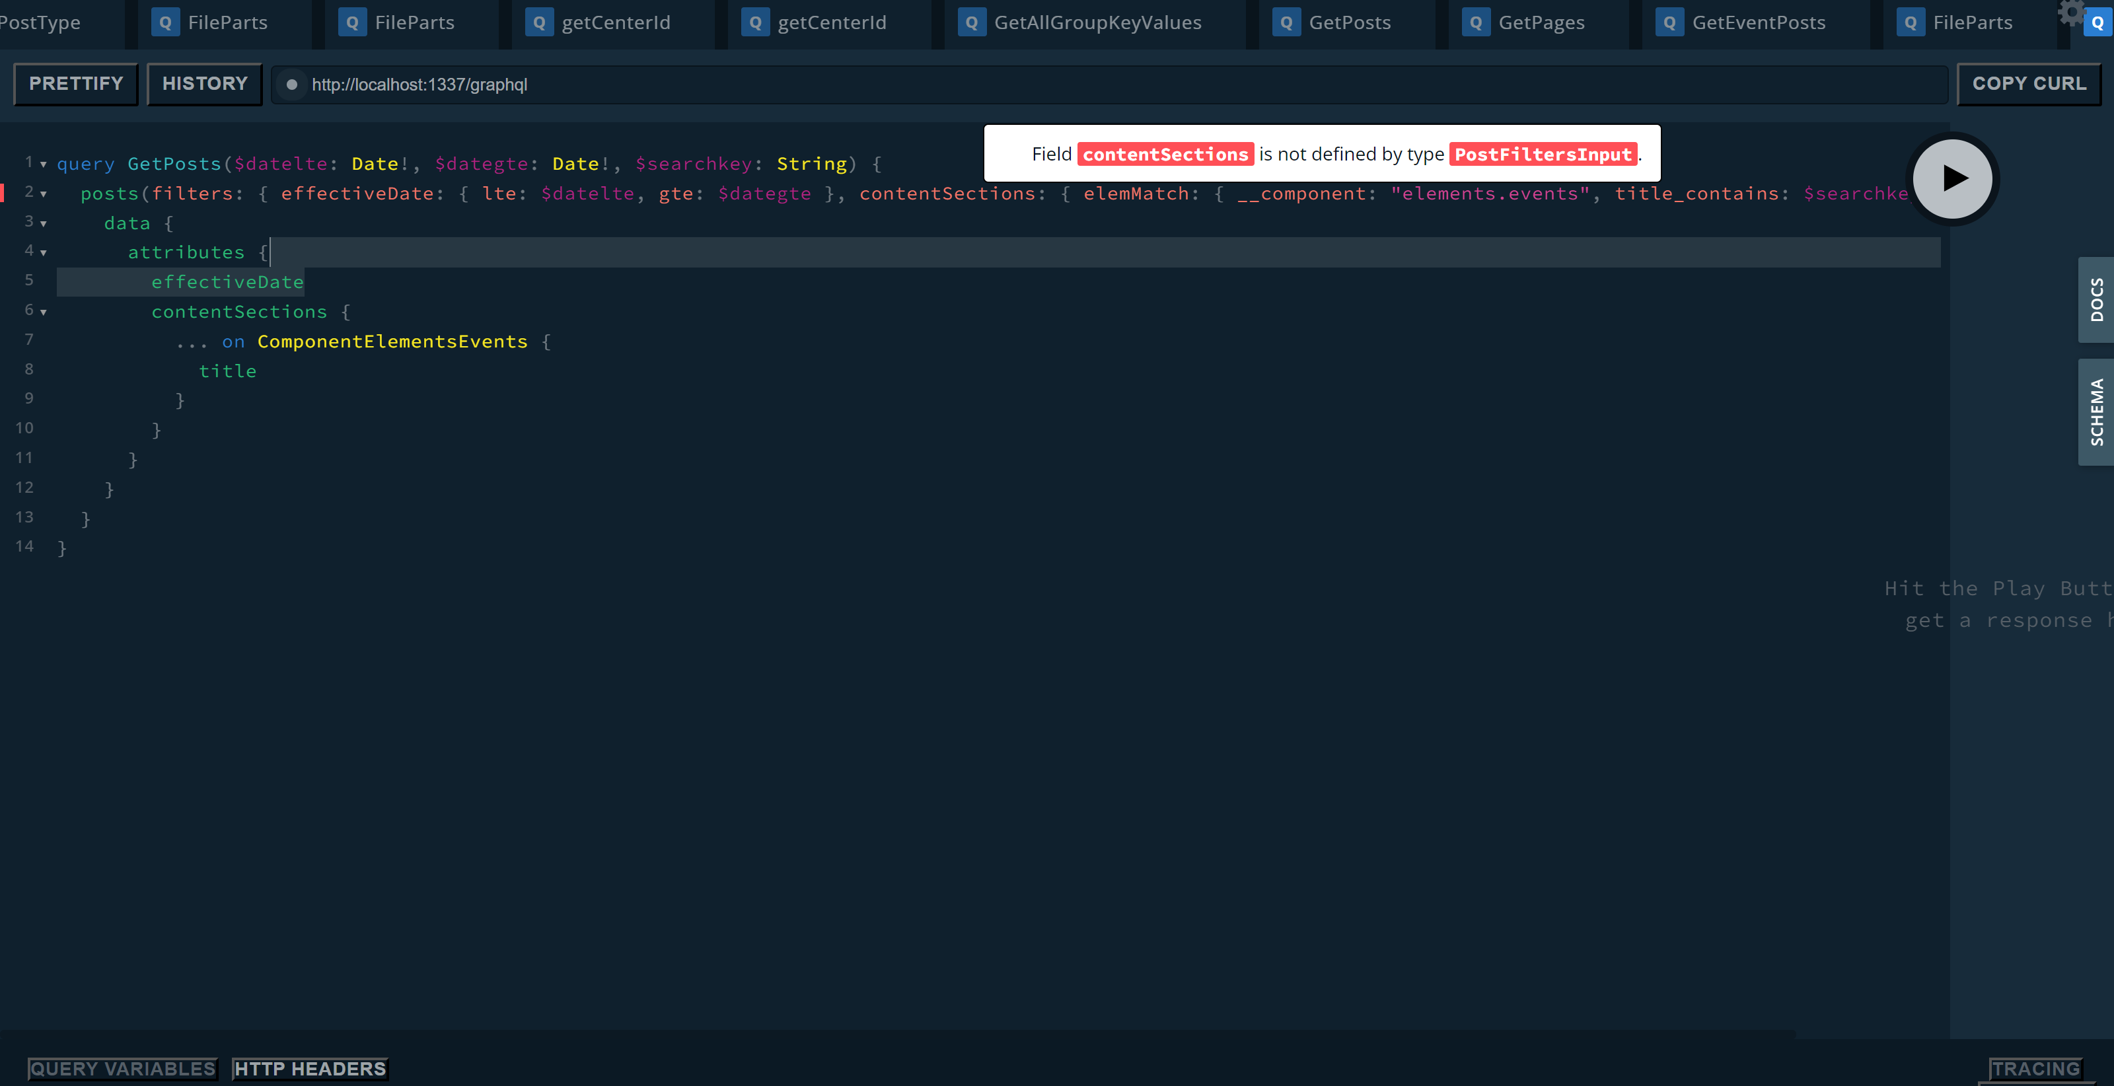The image size is (2114, 1086).
Task: Collapse the posts block on line 2
Action: click(x=44, y=194)
